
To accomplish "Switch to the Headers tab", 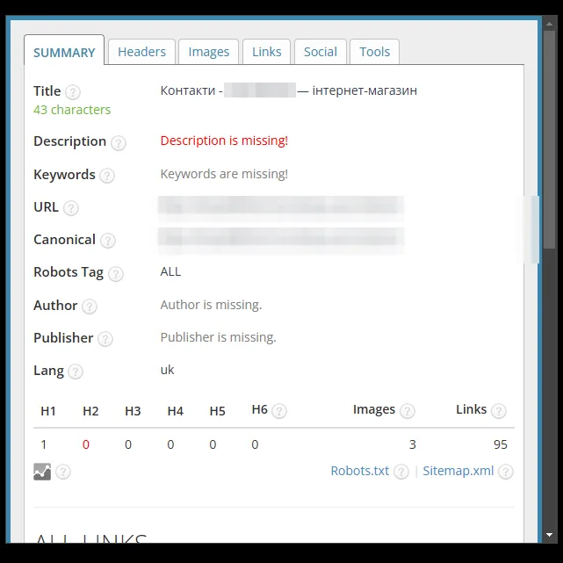I will (141, 52).
